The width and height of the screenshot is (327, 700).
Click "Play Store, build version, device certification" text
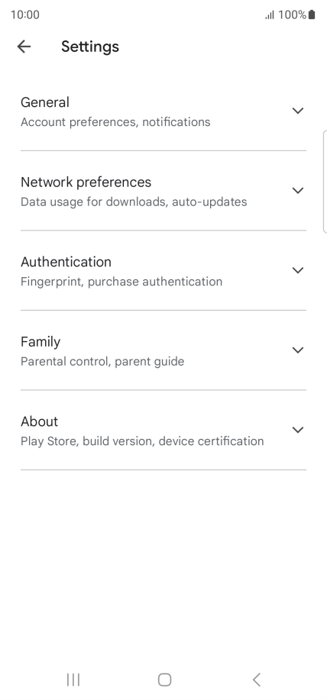click(142, 441)
